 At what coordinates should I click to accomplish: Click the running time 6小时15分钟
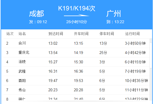coord(135,62)
